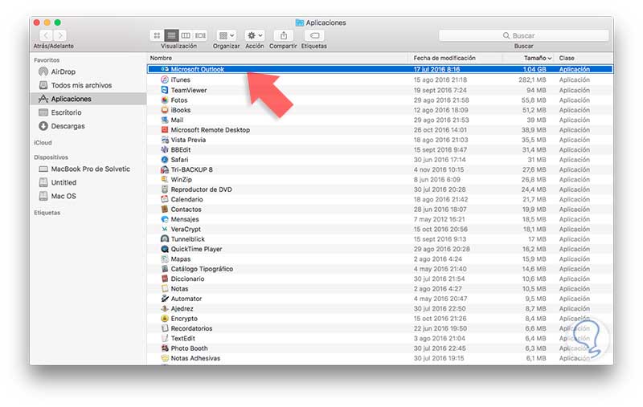Click the Recordatorios file name
This screenshot has width=643, height=407.
click(x=191, y=328)
